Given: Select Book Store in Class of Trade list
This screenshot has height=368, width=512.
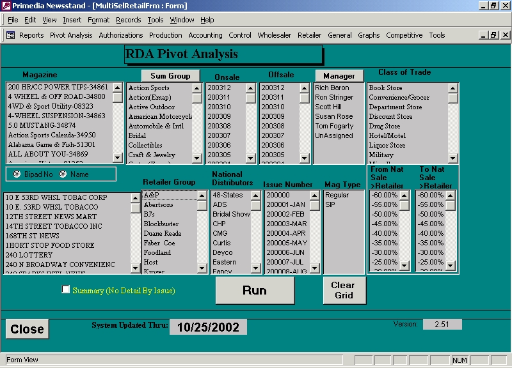Looking at the screenshot, I should click(385, 88).
